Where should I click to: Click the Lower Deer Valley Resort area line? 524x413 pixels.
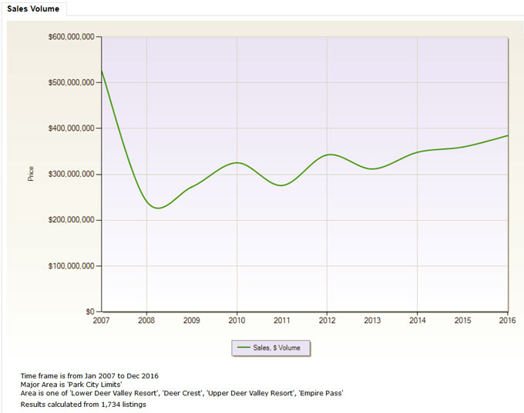click(182, 393)
